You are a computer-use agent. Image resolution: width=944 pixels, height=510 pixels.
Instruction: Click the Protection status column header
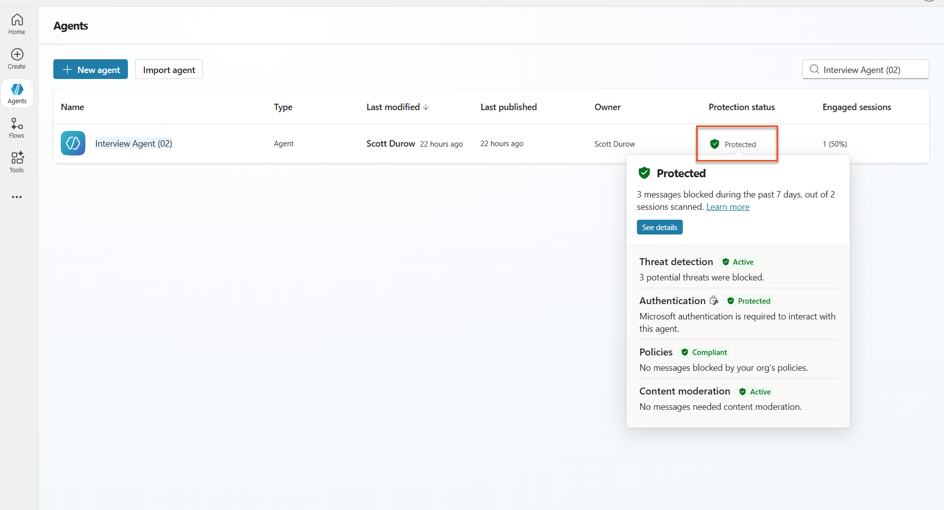click(742, 107)
